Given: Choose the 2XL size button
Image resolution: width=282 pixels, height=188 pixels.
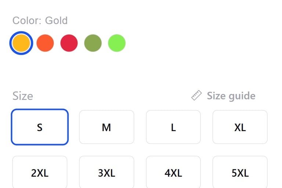Looking at the screenshot, I should [x=40, y=172].
